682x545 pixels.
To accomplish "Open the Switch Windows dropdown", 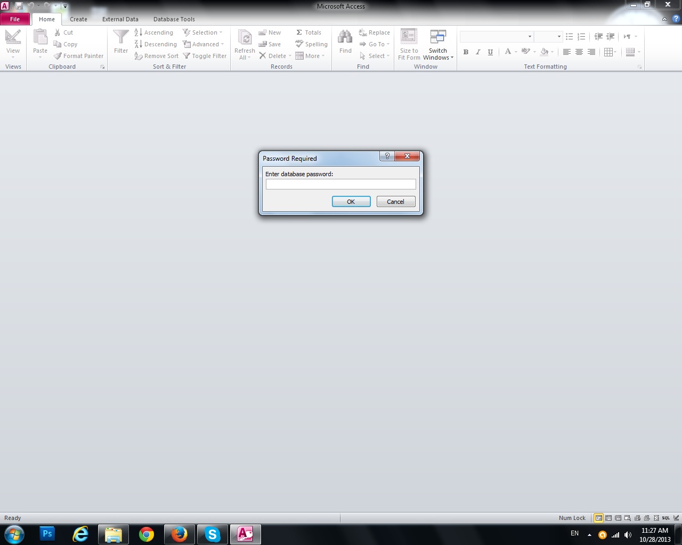I will 438,45.
